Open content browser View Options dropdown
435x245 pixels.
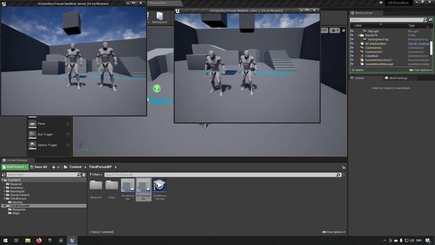pyautogui.click(x=334, y=232)
